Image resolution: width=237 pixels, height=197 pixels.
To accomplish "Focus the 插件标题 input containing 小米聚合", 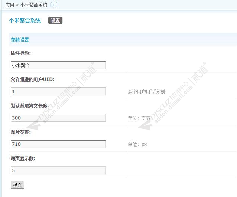I will [x=58, y=65].
